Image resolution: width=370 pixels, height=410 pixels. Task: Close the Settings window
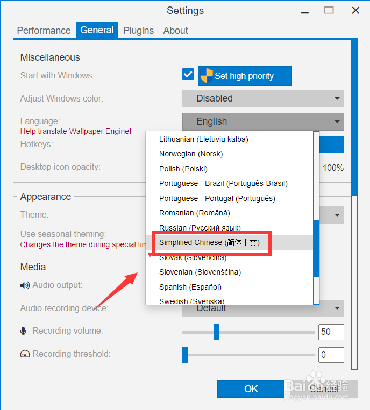tap(355, 10)
